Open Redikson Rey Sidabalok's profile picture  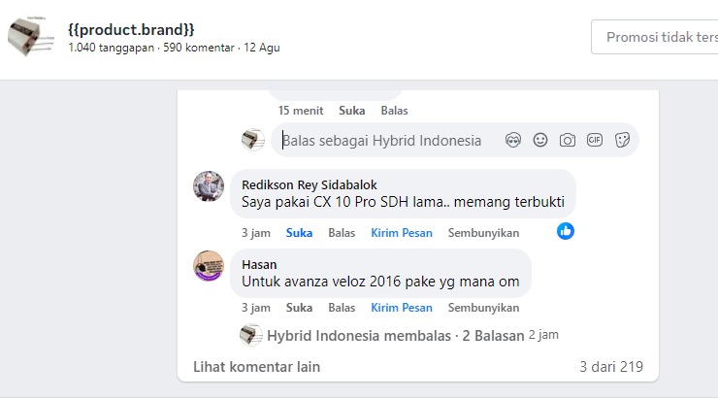click(209, 185)
